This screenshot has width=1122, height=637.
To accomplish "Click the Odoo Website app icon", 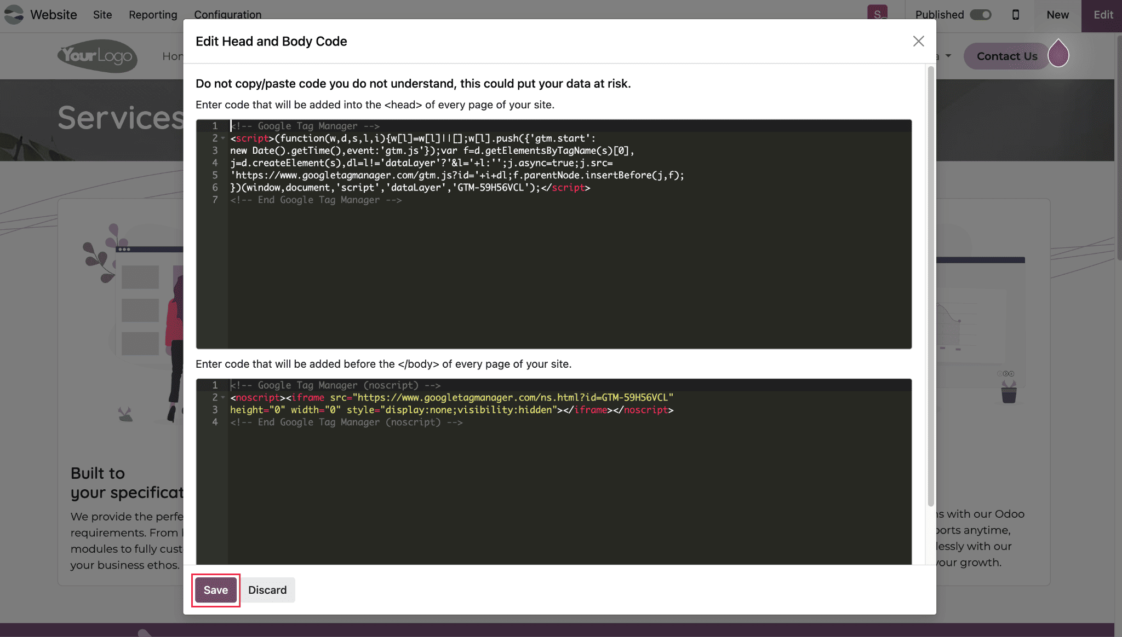I will (x=14, y=15).
